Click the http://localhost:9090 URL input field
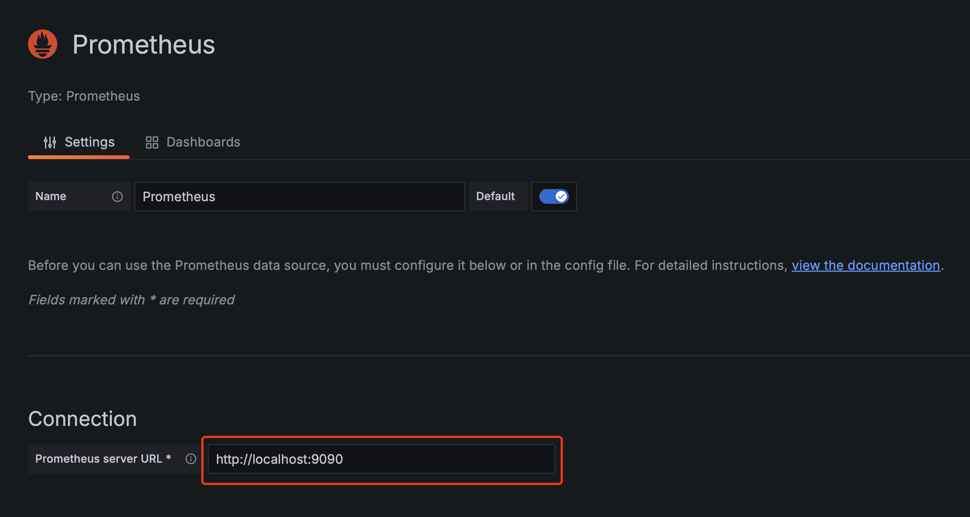970x517 pixels. point(381,459)
